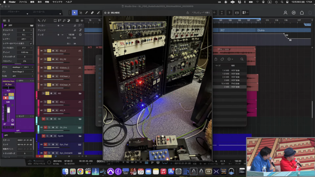Click the Start page home icon
Viewport: 315px width, 177px height.
(302, 13)
